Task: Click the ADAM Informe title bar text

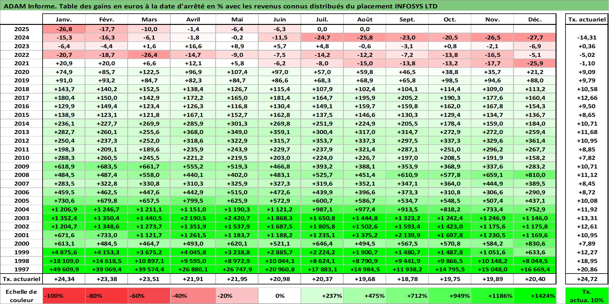Action: pyautogui.click(x=220, y=6)
